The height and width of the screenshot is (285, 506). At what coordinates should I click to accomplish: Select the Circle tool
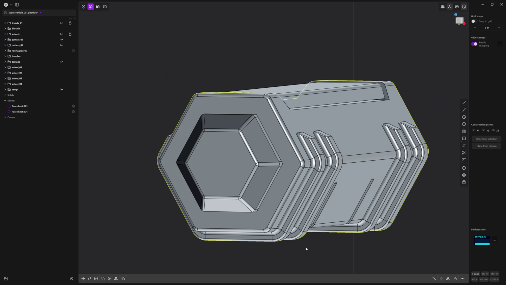(464, 117)
